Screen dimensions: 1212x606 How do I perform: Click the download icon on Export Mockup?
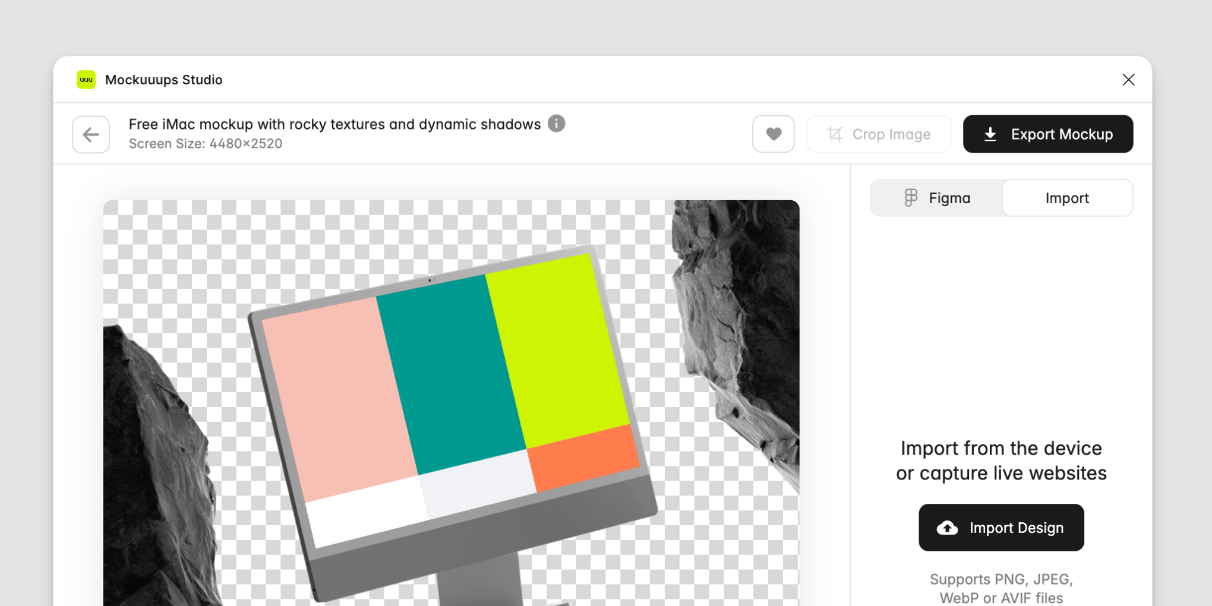click(x=990, y=134)
